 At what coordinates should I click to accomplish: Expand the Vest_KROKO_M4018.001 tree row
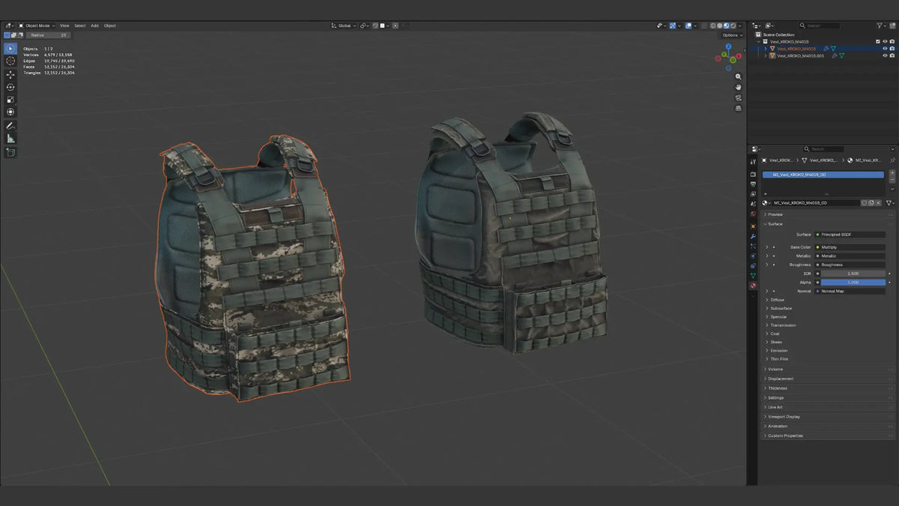pos(765,55)
